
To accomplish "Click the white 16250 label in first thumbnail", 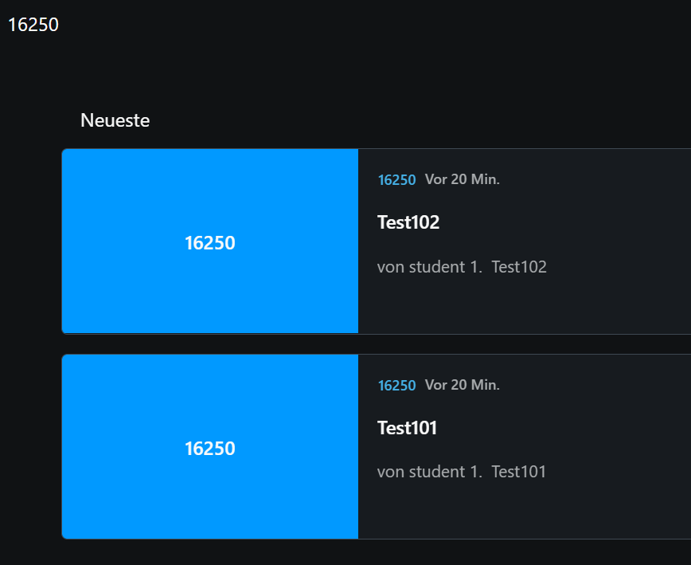I will tap(210, 243).
